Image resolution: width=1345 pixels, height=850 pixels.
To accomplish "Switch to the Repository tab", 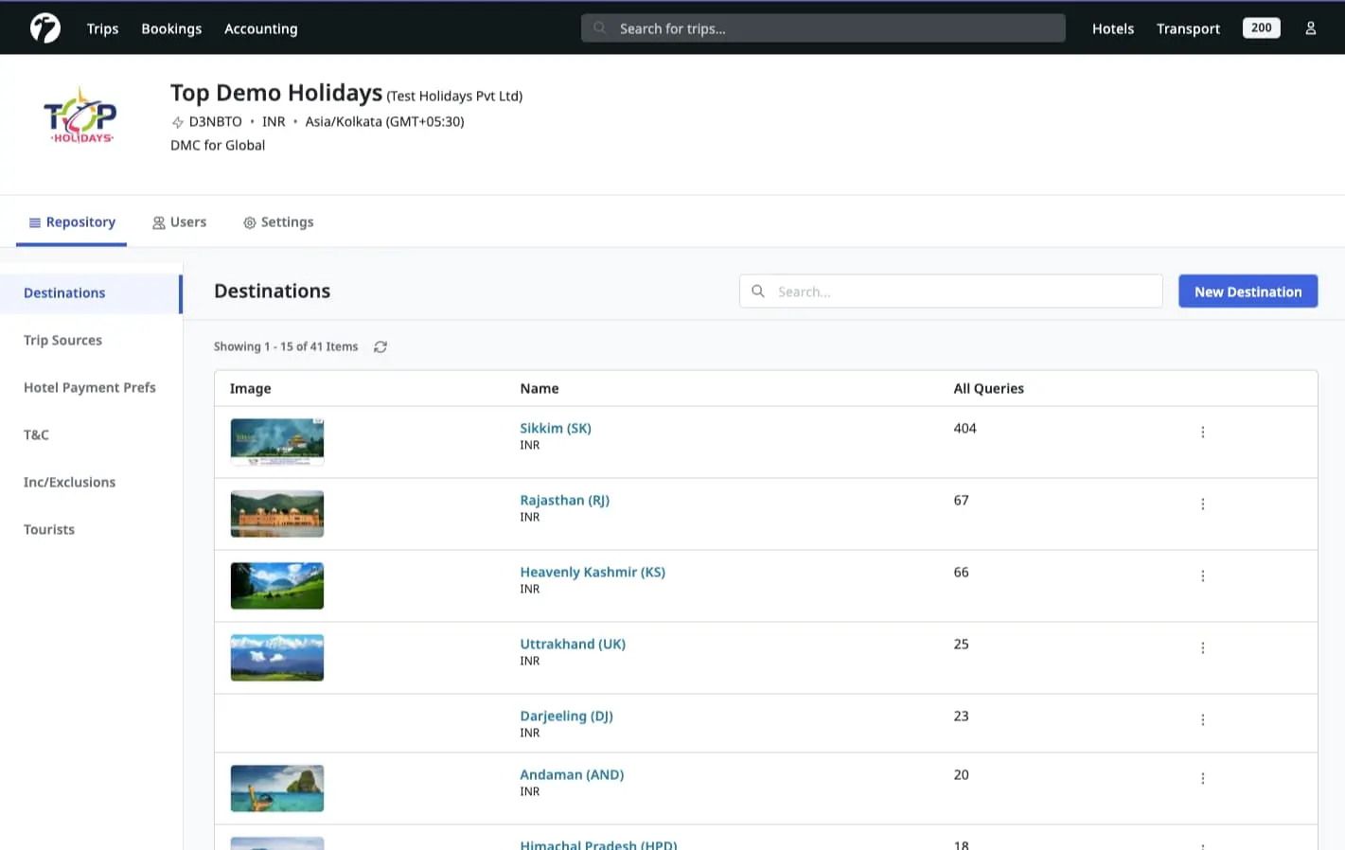I will click(x=72, y=222).
